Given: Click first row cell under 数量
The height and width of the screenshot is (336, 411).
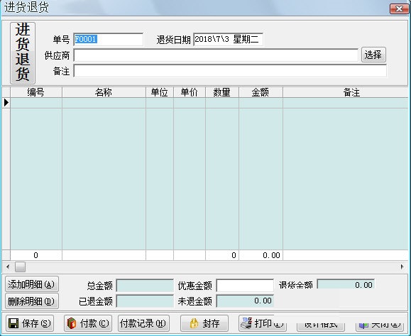Looking at the screenshot, I should click(x=222, y=103).
